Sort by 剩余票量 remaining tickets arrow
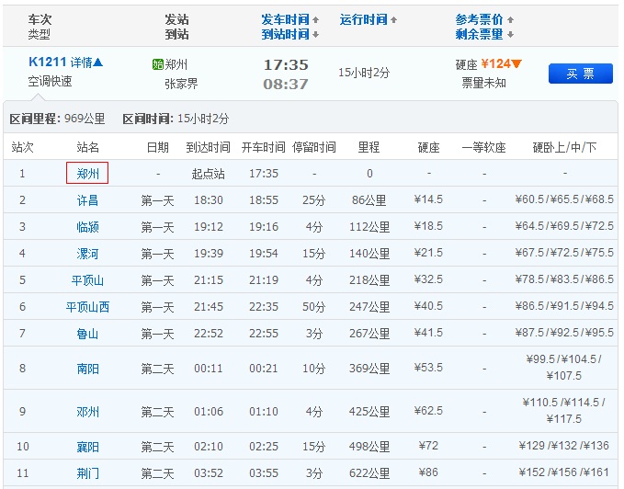This screenshot has width=624, height=489. 510,35
